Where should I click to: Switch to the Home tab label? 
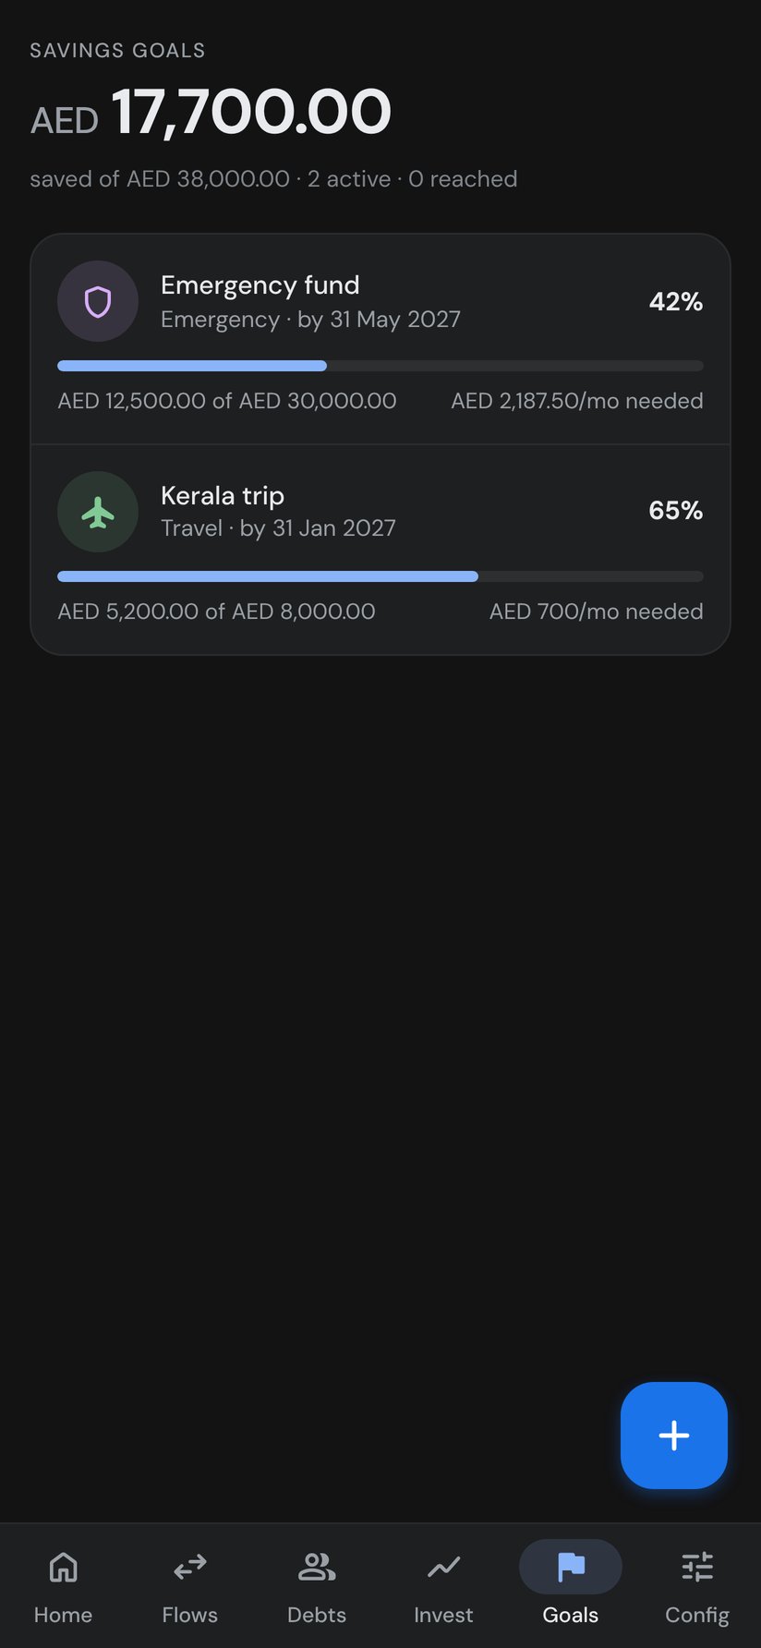point(63,1615)
